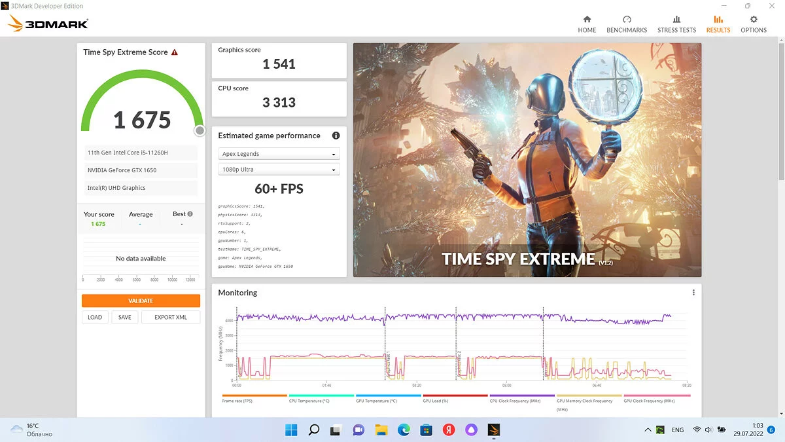Open notifications badge showing 6
Viewport: 785px width, 442px height.
click(x=771, y=430)
